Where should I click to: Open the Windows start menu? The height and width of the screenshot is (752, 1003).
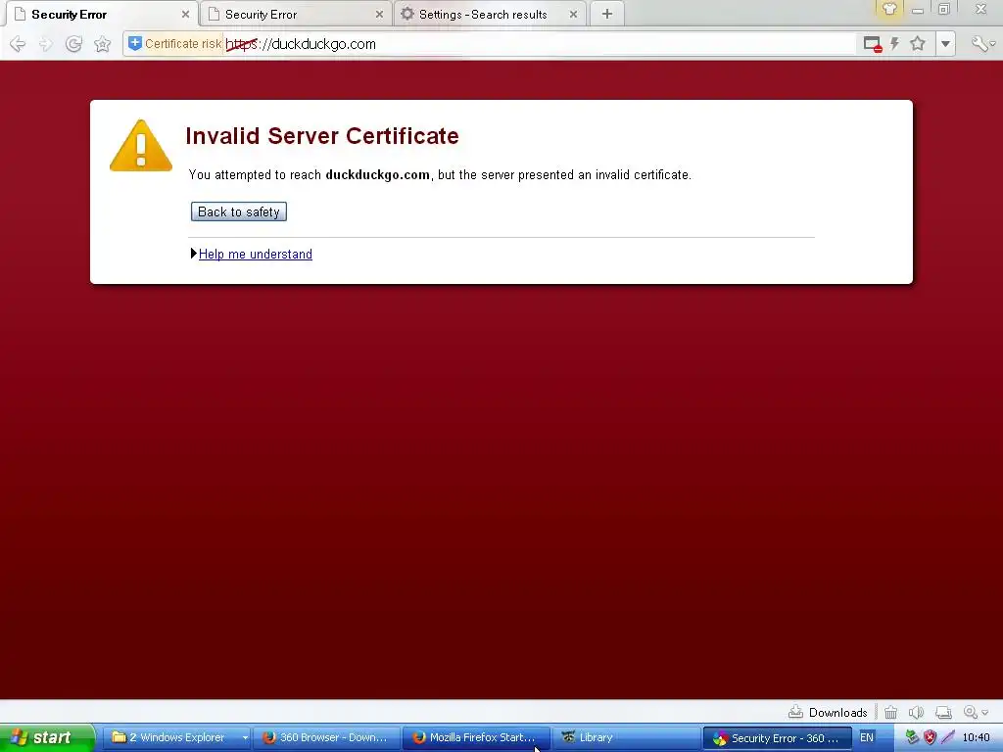[x=47, y=737]
